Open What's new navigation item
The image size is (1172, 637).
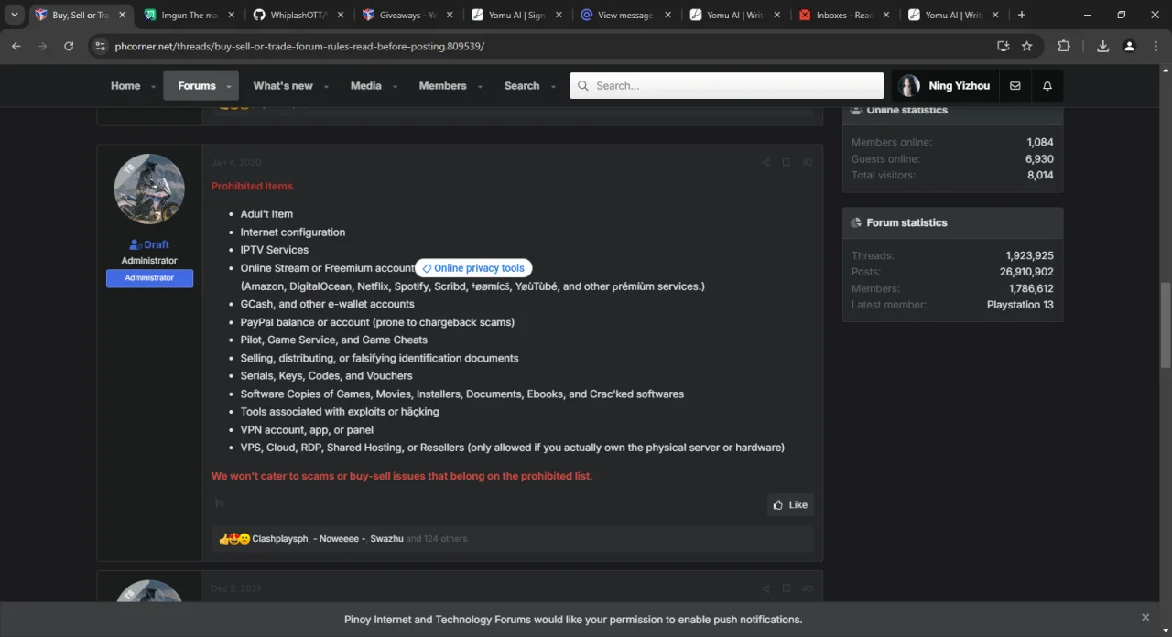(x=283, y=86)
